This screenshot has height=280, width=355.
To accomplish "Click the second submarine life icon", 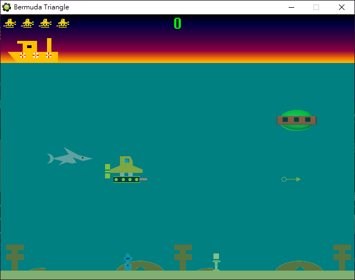I will [28, 23].
